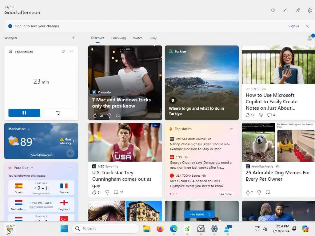Add a new widget with plus icon

[x=73, y=38]
